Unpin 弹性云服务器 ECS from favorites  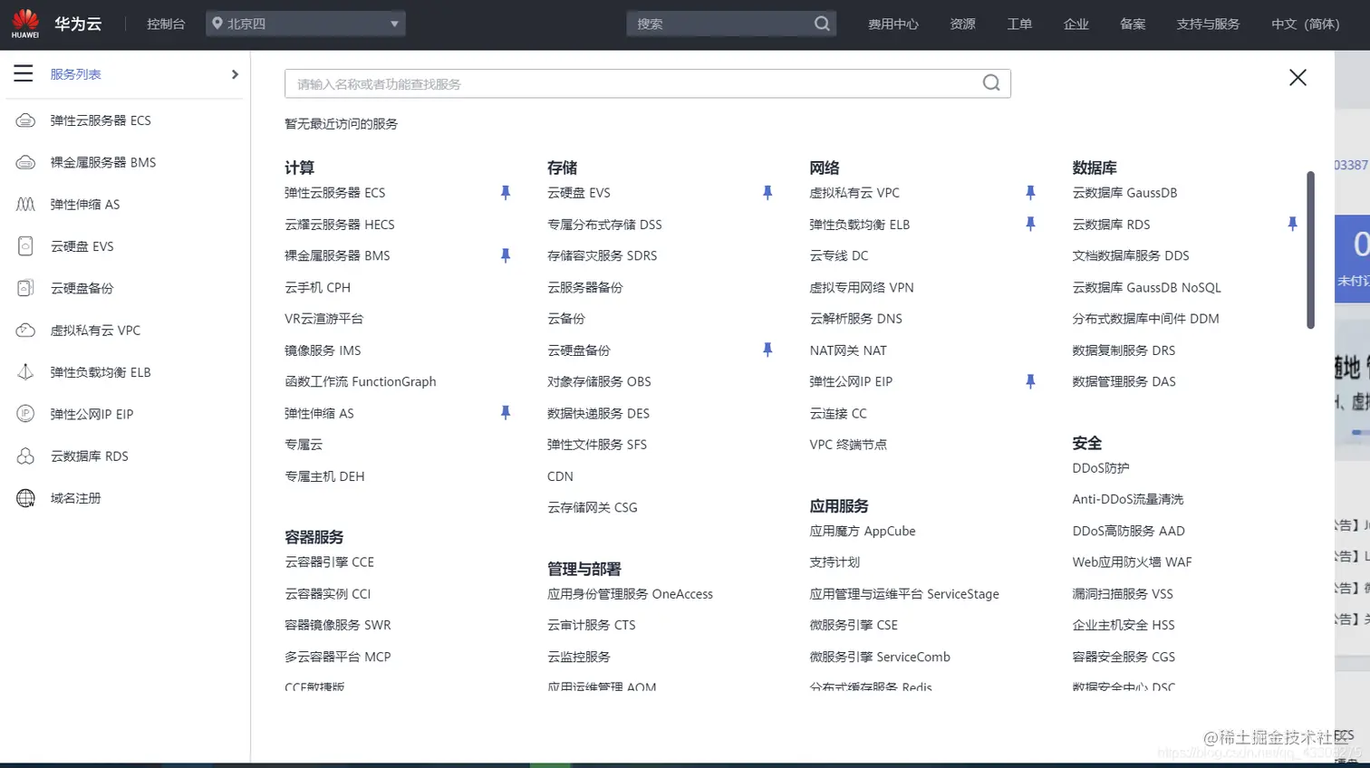click(x=504, y=191)
